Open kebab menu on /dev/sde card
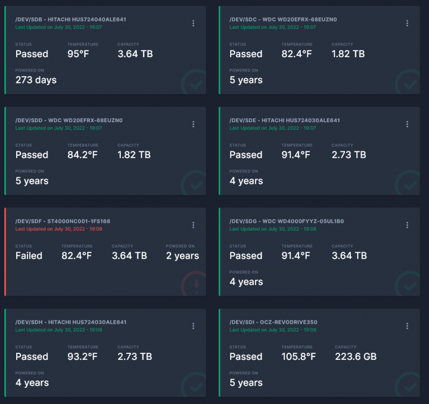429x404 pixels. pyautogui.click(x=407, y=124)
